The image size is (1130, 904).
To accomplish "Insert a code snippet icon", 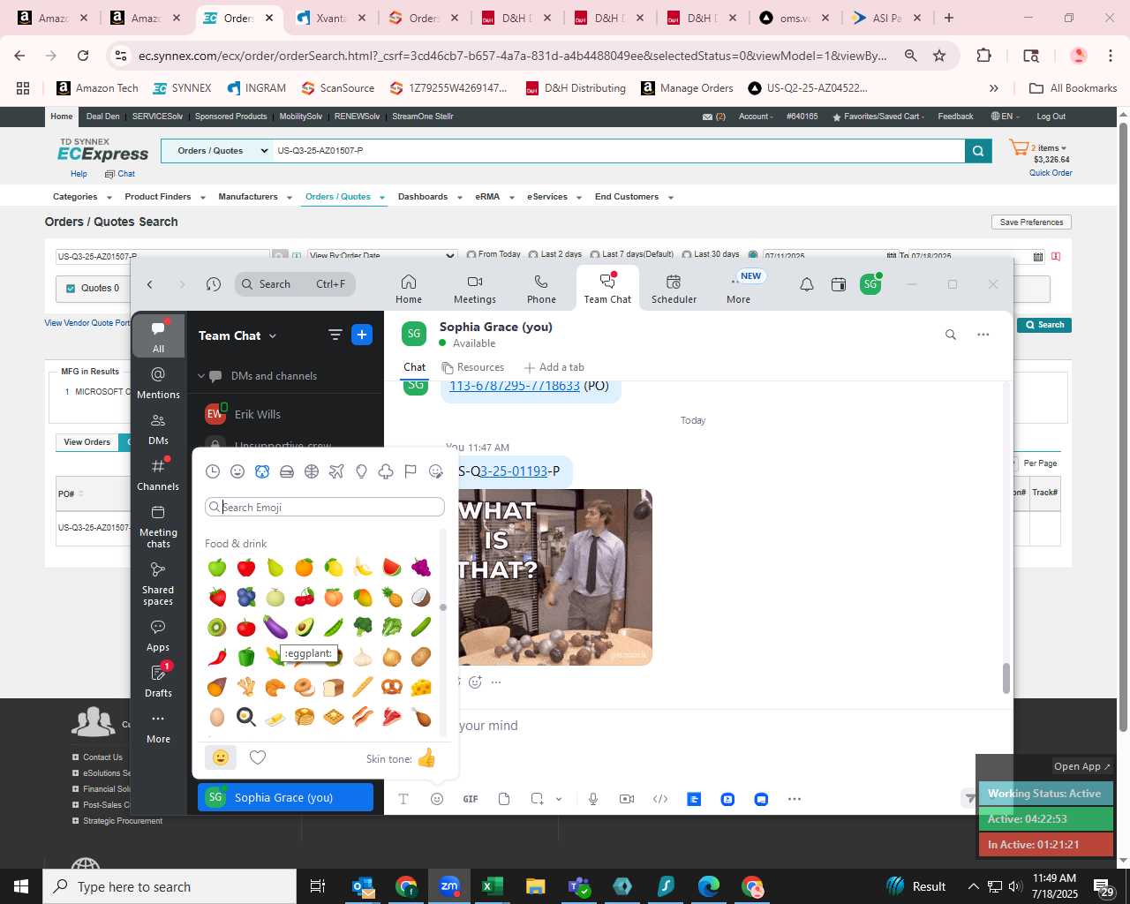I will tap(660, 799).
